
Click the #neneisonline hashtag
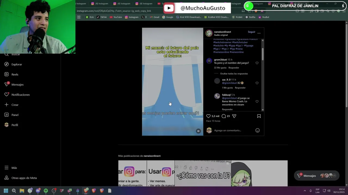click(221, 52)
